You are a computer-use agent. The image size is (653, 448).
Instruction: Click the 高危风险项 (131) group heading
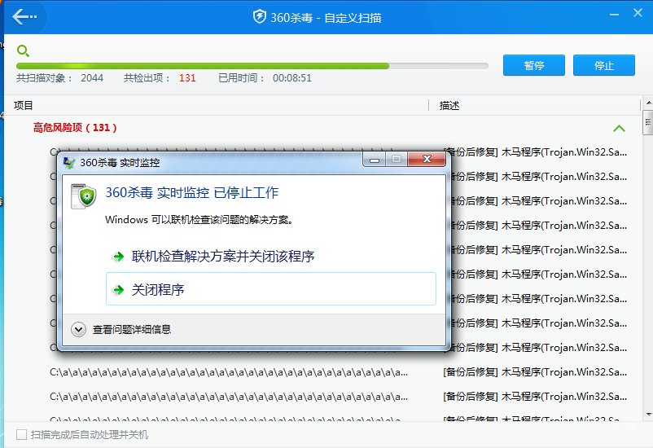[x=75, y=128]
